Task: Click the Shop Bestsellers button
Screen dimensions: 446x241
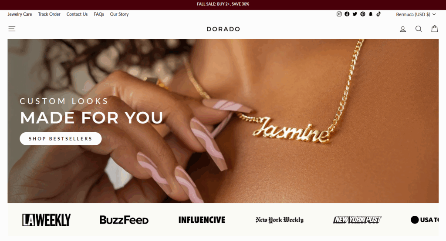Action: [x=61, y=139]
